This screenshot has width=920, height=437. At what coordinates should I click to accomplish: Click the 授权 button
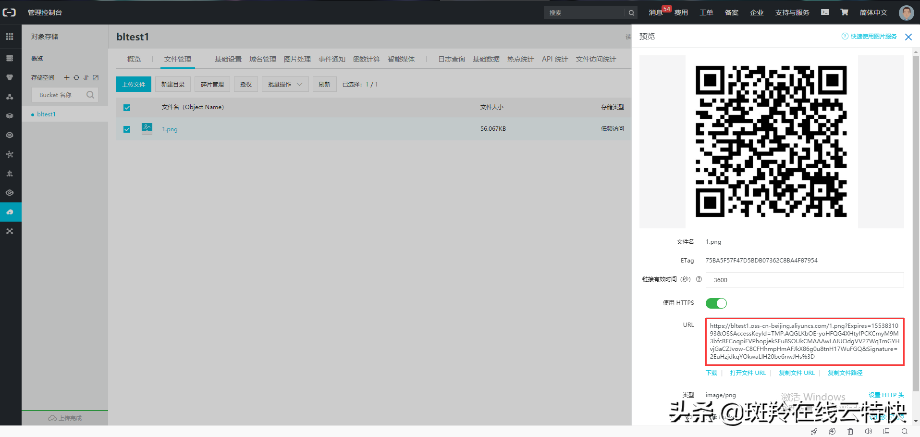pyautogui.click(x=246, y=84)
